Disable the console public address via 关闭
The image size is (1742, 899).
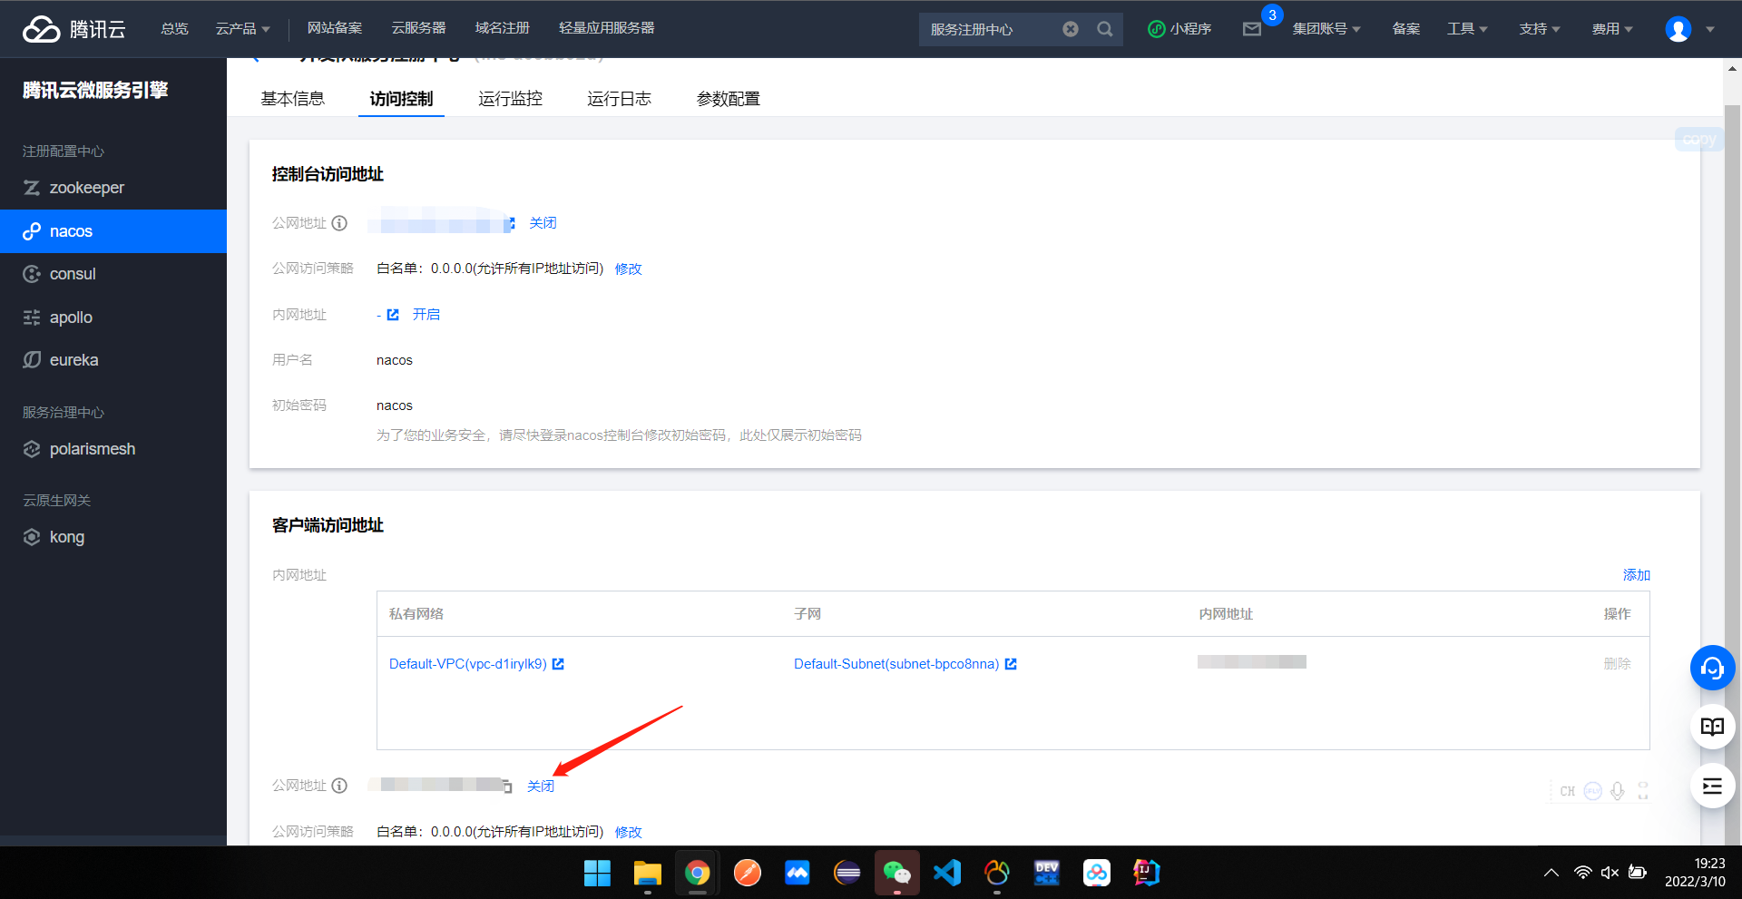(543, 222)
